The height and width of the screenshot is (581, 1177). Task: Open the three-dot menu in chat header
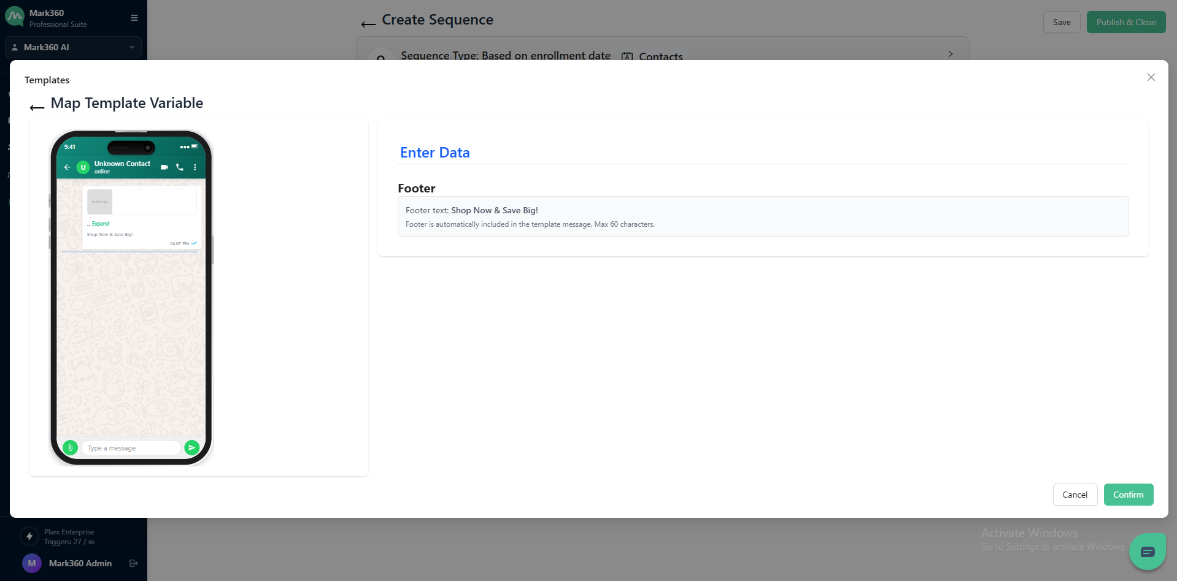pos(195,167)
